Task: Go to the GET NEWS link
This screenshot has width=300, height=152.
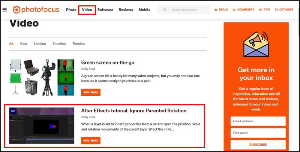Action: pos(286,10)
